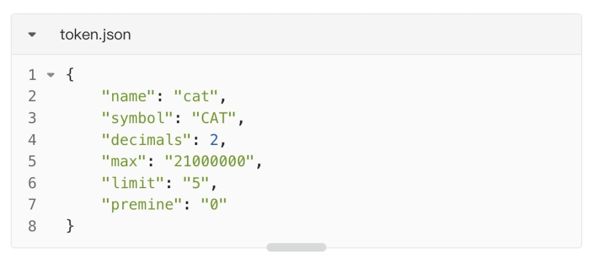Click the horizontal scrollbar thumb
The image size is (593, 258).
[x=296, y=247]
